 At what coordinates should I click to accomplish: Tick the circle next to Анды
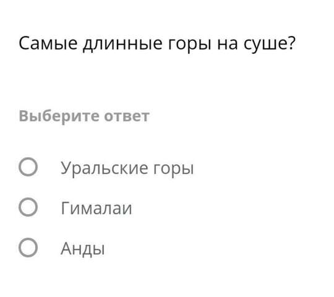(x=28, y=247)
